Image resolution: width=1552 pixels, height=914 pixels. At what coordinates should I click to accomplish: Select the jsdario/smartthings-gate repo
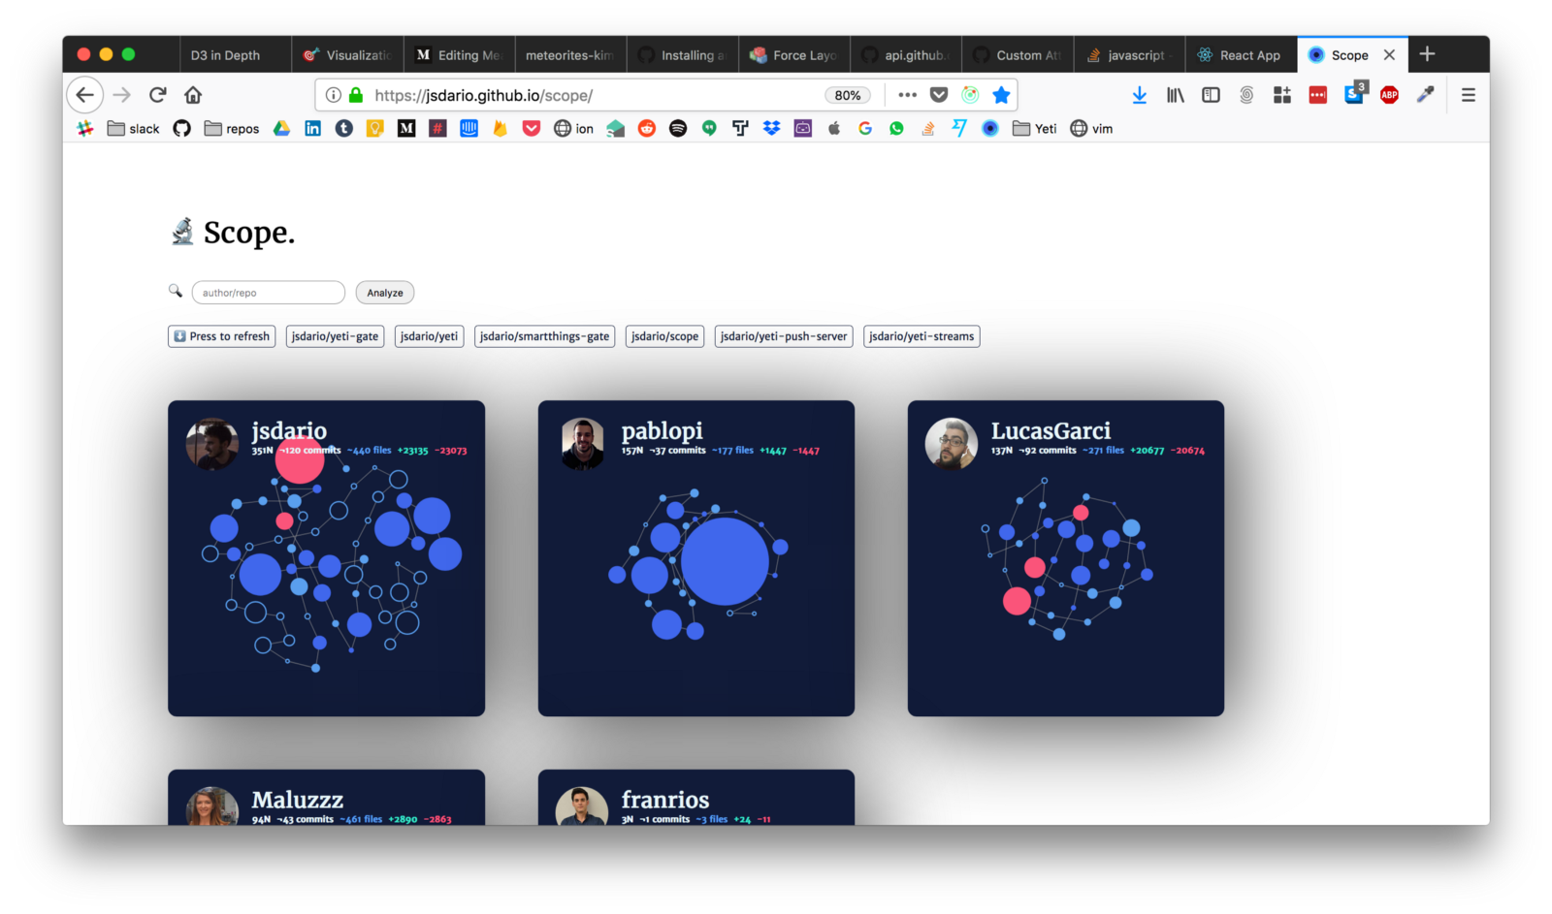point(544,336)
